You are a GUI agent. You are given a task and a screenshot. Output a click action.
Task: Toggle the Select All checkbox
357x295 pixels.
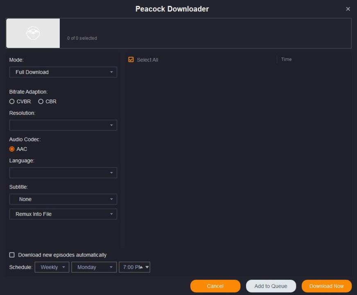(131, 60)
